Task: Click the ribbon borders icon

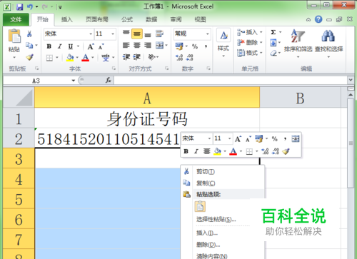Action: [x=49, y=58]
